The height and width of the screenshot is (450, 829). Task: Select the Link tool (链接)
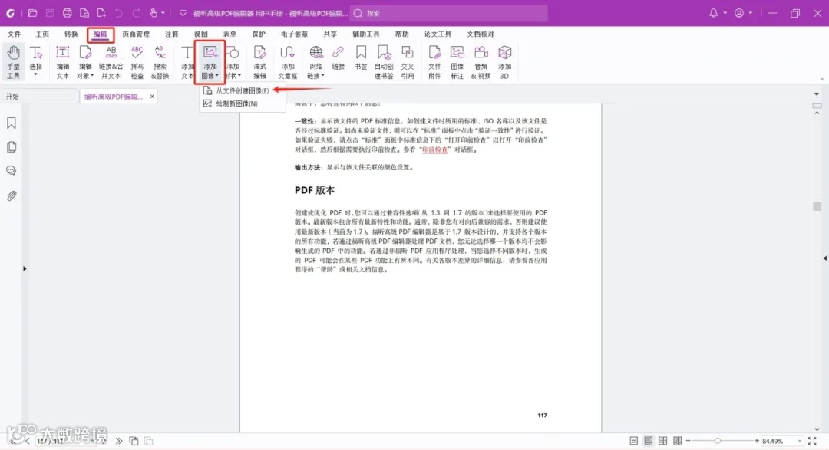click(x=339, y=58)
